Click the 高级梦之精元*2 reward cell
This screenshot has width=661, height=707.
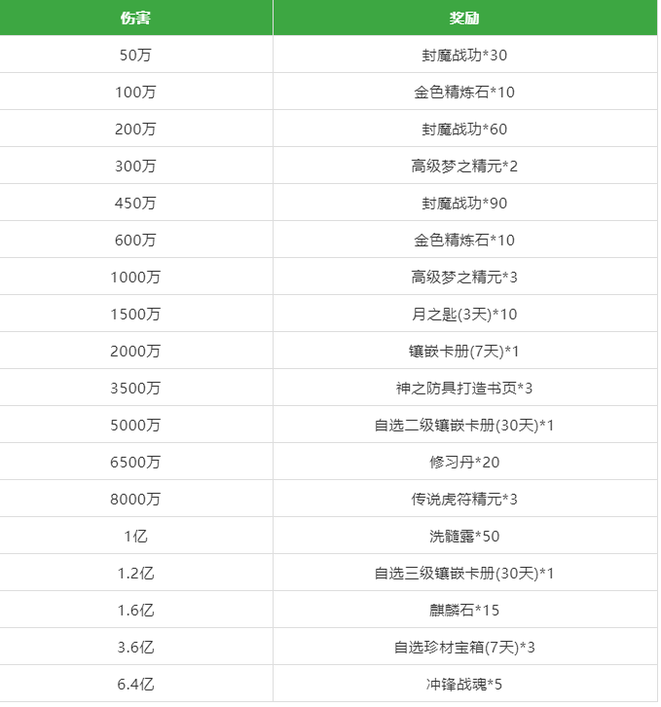pyautogui.click(x=465, y=166)
